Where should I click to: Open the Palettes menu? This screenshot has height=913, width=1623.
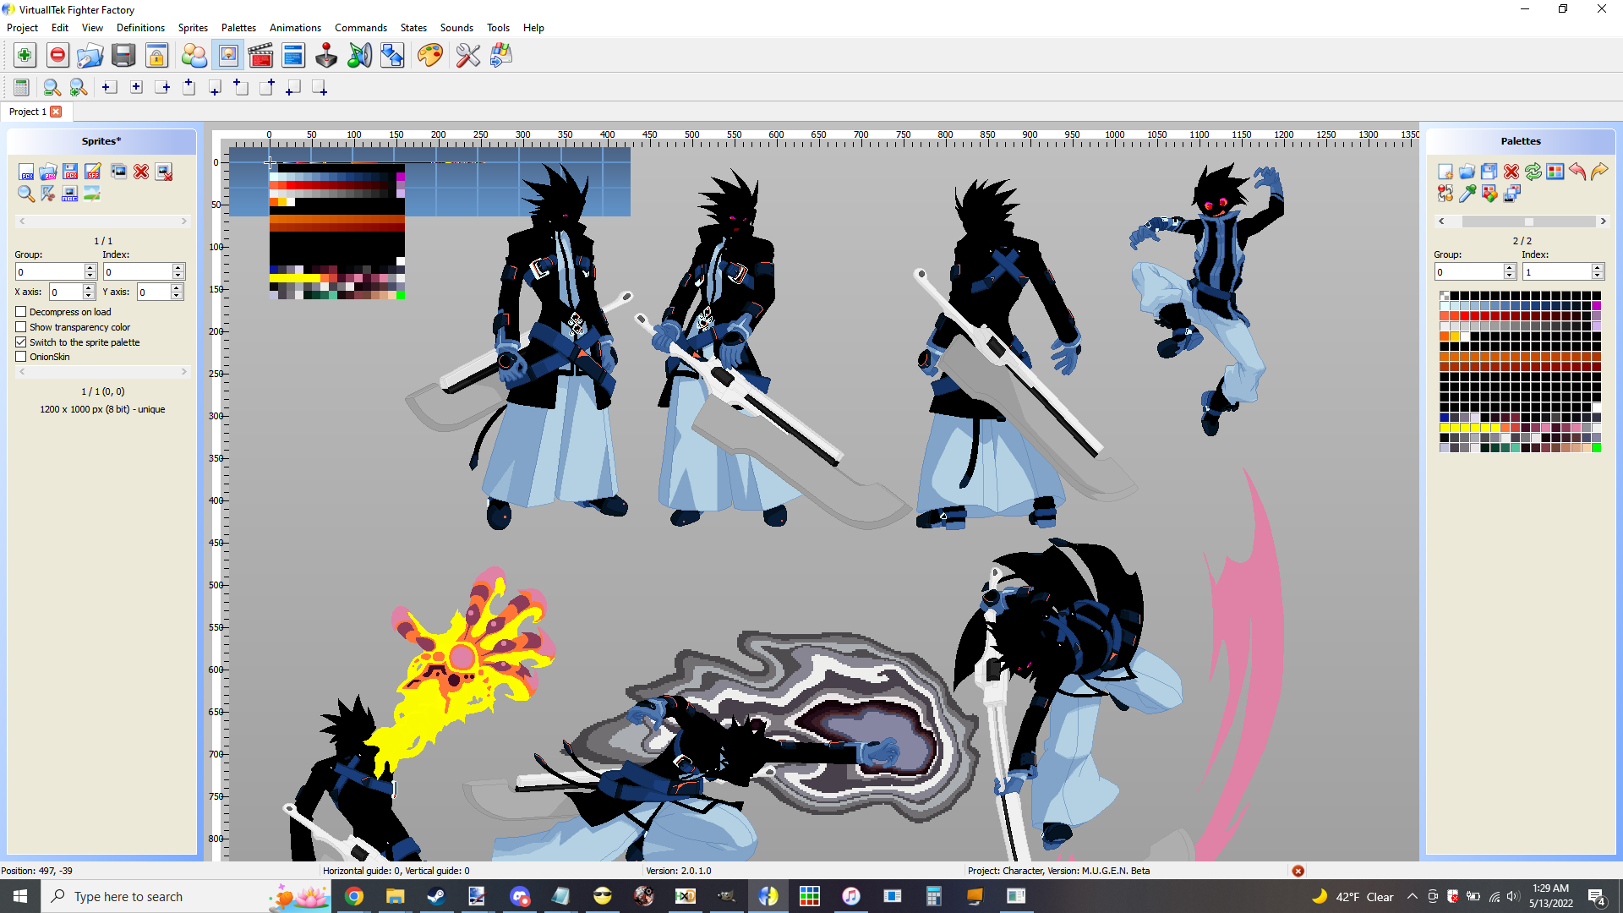(x=238, y=28)
